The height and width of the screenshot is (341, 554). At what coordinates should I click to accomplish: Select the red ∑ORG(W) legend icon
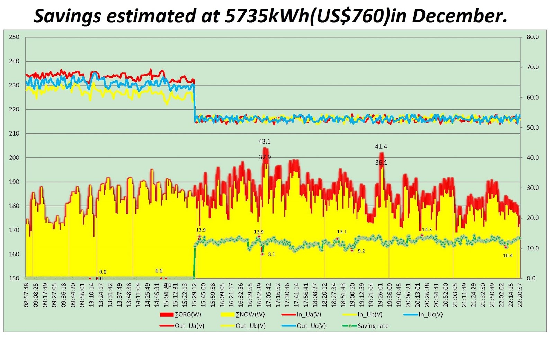pos(166,315)
